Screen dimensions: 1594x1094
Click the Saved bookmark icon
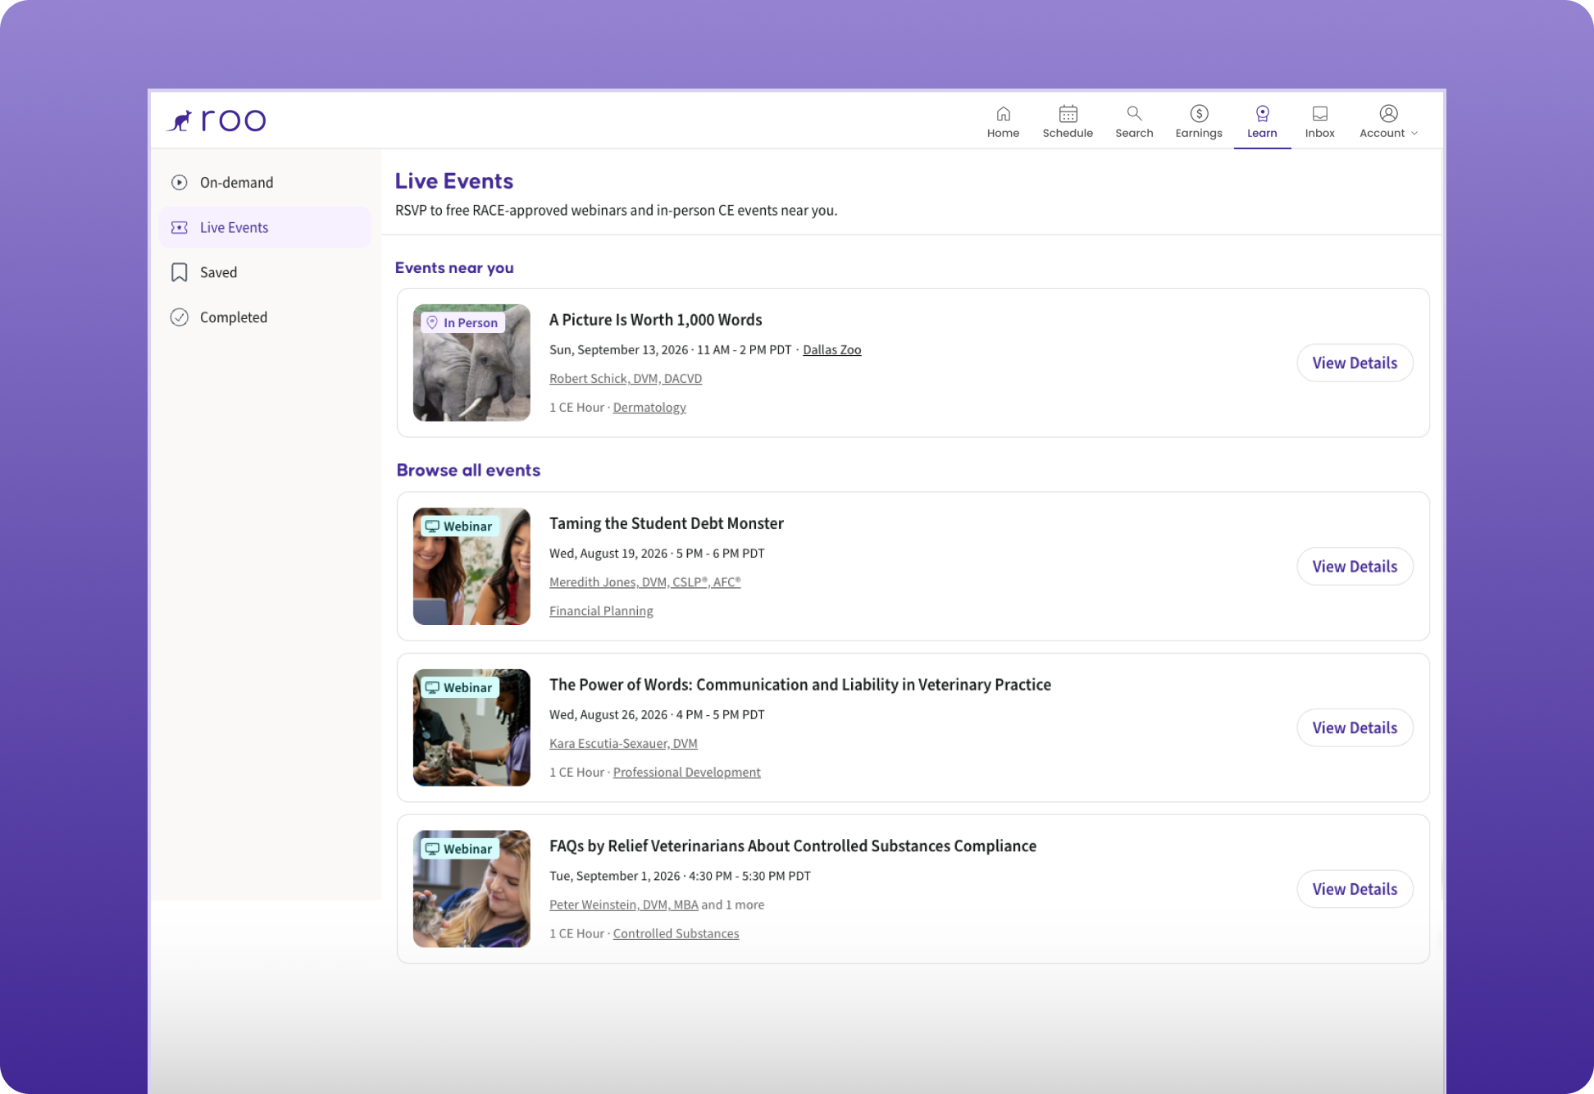(179, 272)
